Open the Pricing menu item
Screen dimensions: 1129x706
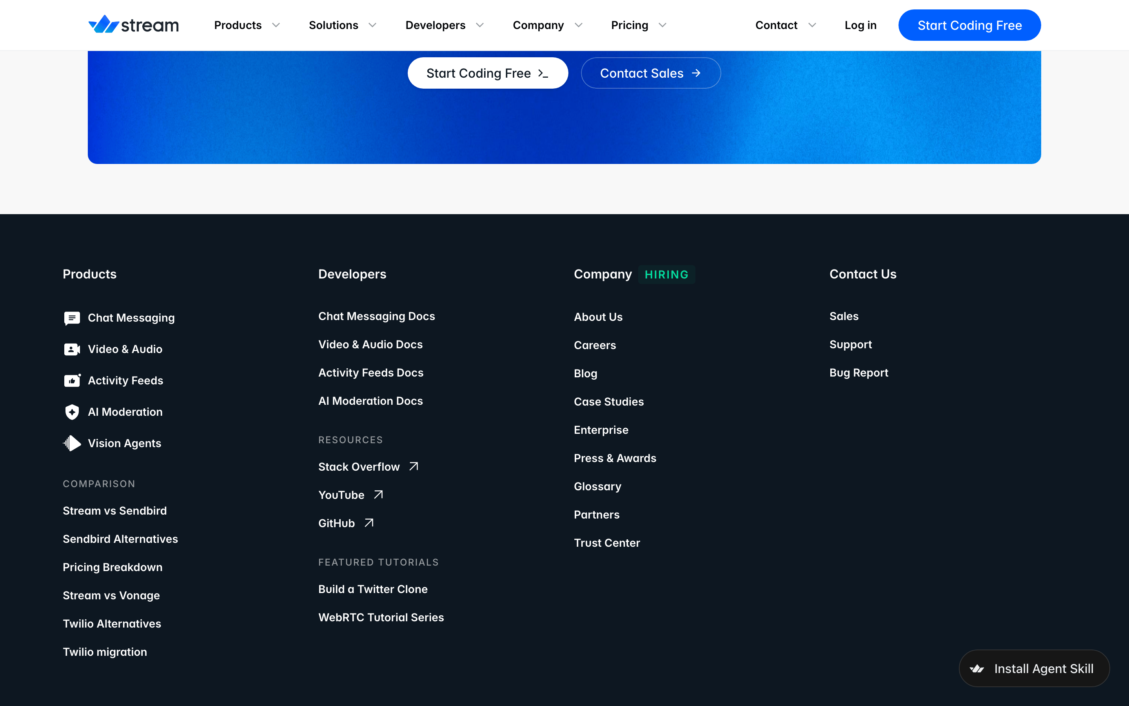(x=629, y=25)
